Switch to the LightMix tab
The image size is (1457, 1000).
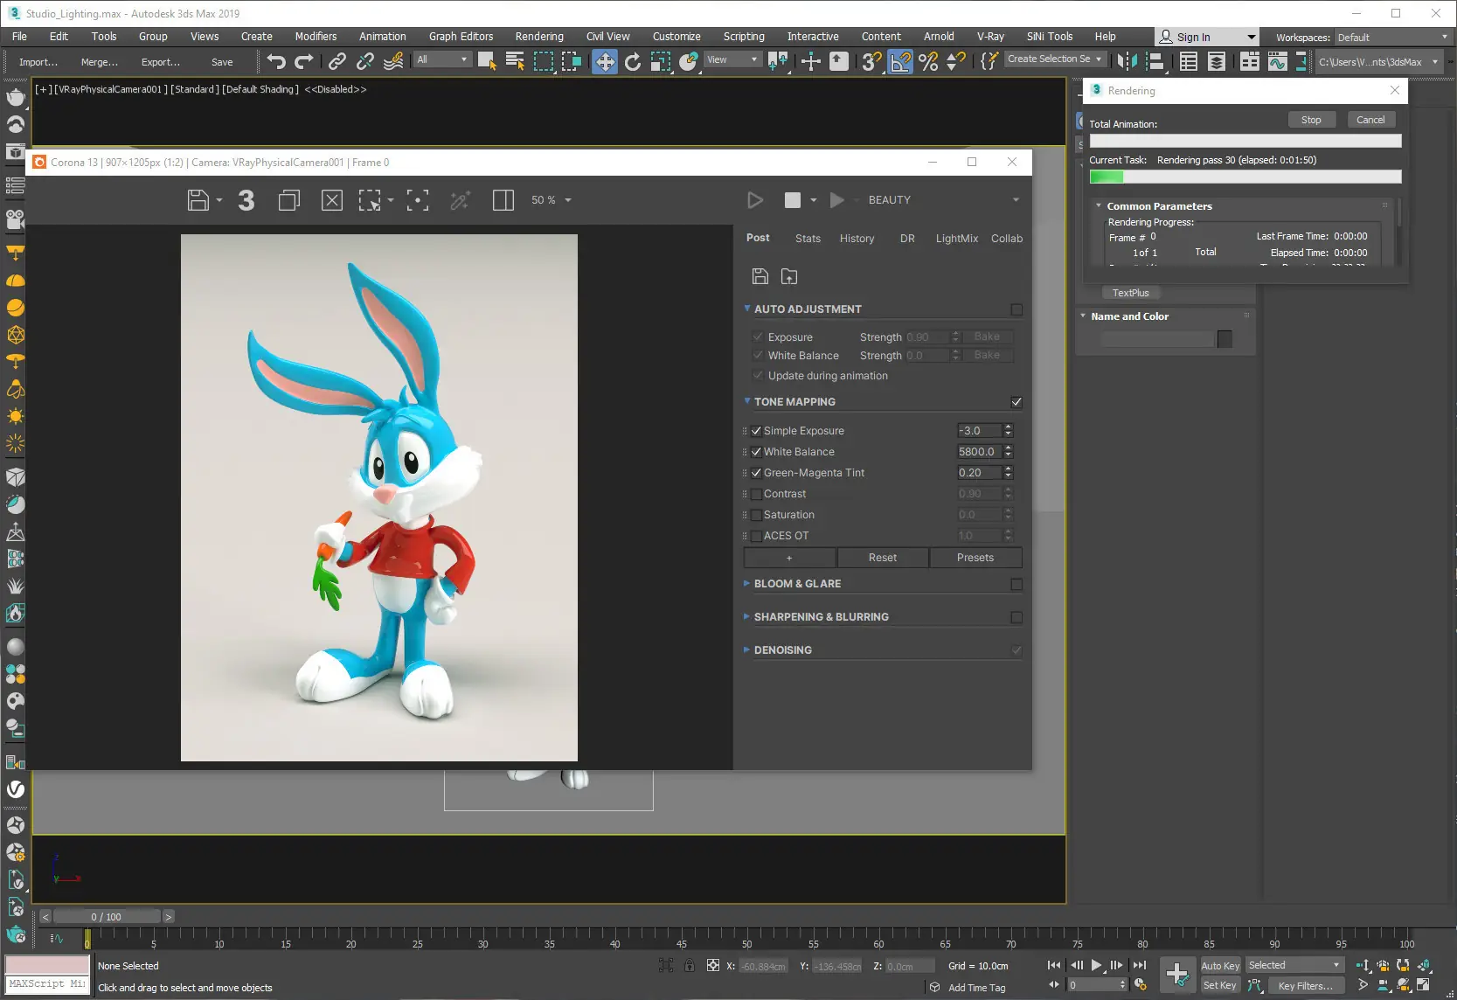tap(956, 239)
